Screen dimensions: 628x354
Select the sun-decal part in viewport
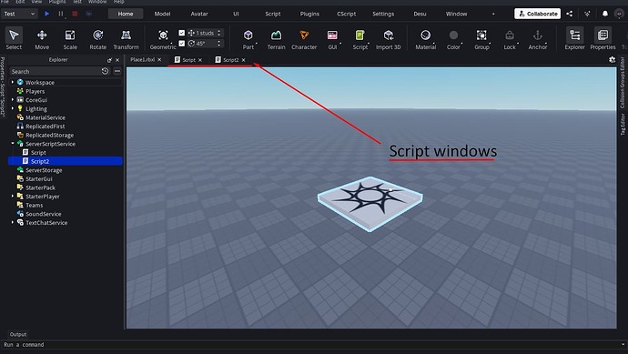[x=370, y=203]
